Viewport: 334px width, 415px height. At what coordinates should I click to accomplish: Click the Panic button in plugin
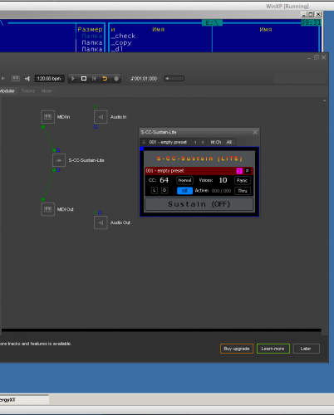243,180
